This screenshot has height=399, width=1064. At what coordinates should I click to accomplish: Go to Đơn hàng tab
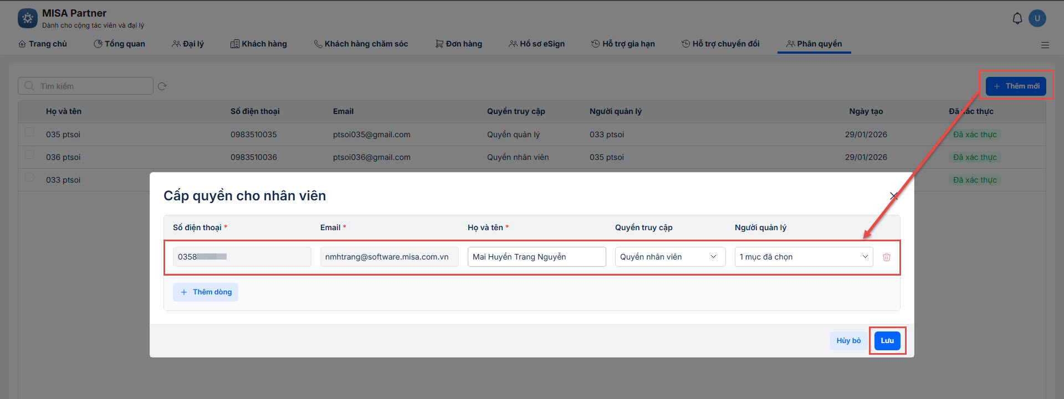459,44
